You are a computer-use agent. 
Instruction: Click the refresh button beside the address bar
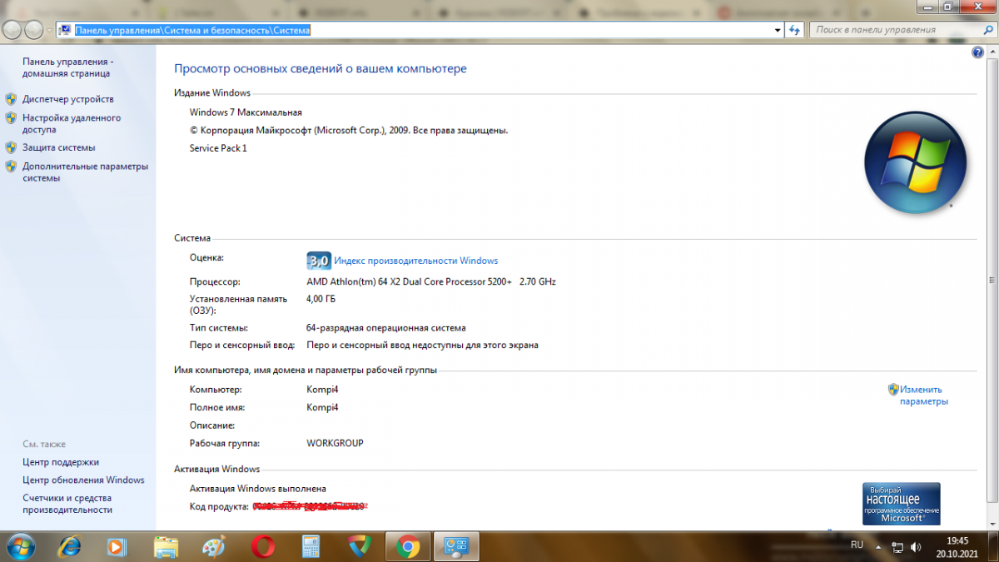795,30
